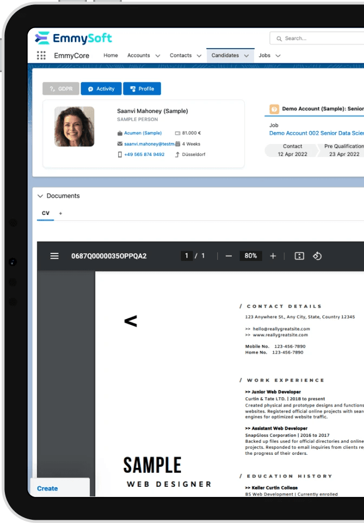Click the GDPR button
This screenshot has height=523, width=364.
[x=61, y=89]
